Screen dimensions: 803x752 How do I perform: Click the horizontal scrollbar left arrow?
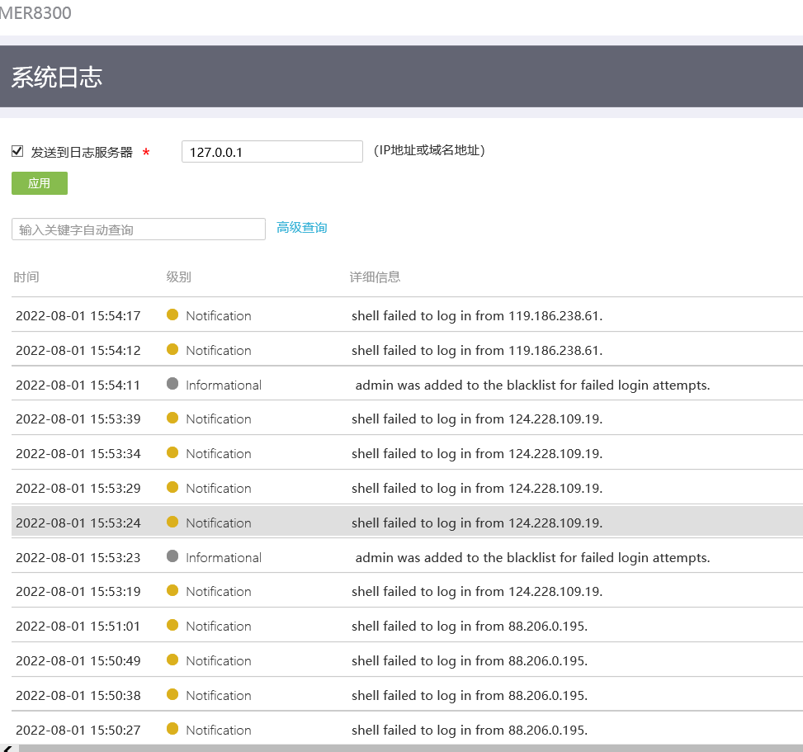(x=7, y=748)
